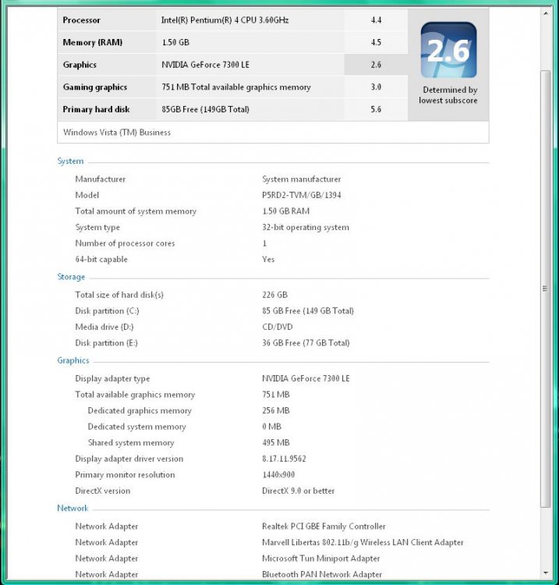Click Realtek PCI GBE Family Controller entry
This screenshot has width=559, height=585.
[x=324, y=526]
